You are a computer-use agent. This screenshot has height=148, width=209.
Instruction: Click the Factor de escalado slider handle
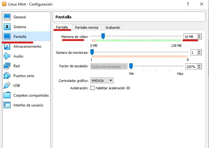click(x=131, y=66)
